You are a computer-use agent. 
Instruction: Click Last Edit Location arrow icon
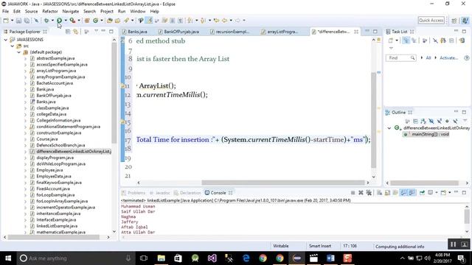[216, 21]
